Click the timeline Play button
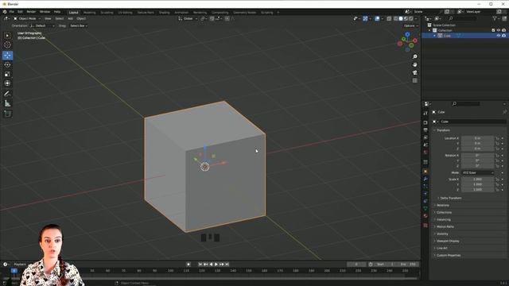509x286 pixels. [x=216, y=265]
